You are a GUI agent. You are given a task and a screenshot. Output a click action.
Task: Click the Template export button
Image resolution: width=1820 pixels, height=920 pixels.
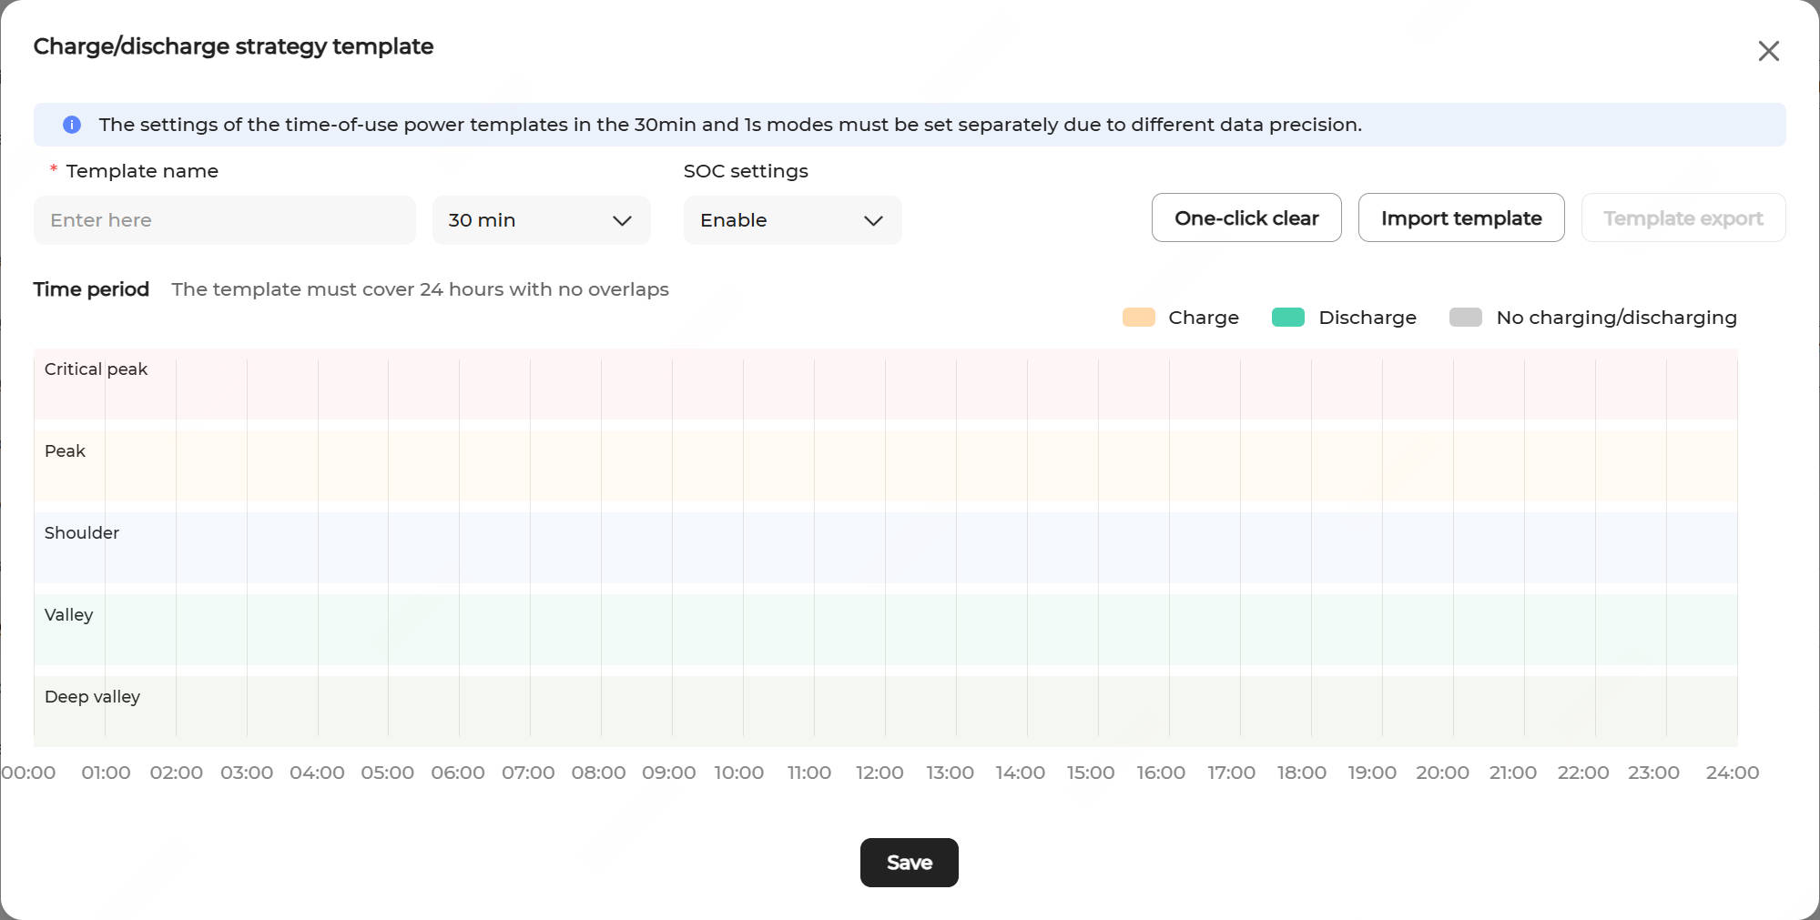coord(1683,218)
